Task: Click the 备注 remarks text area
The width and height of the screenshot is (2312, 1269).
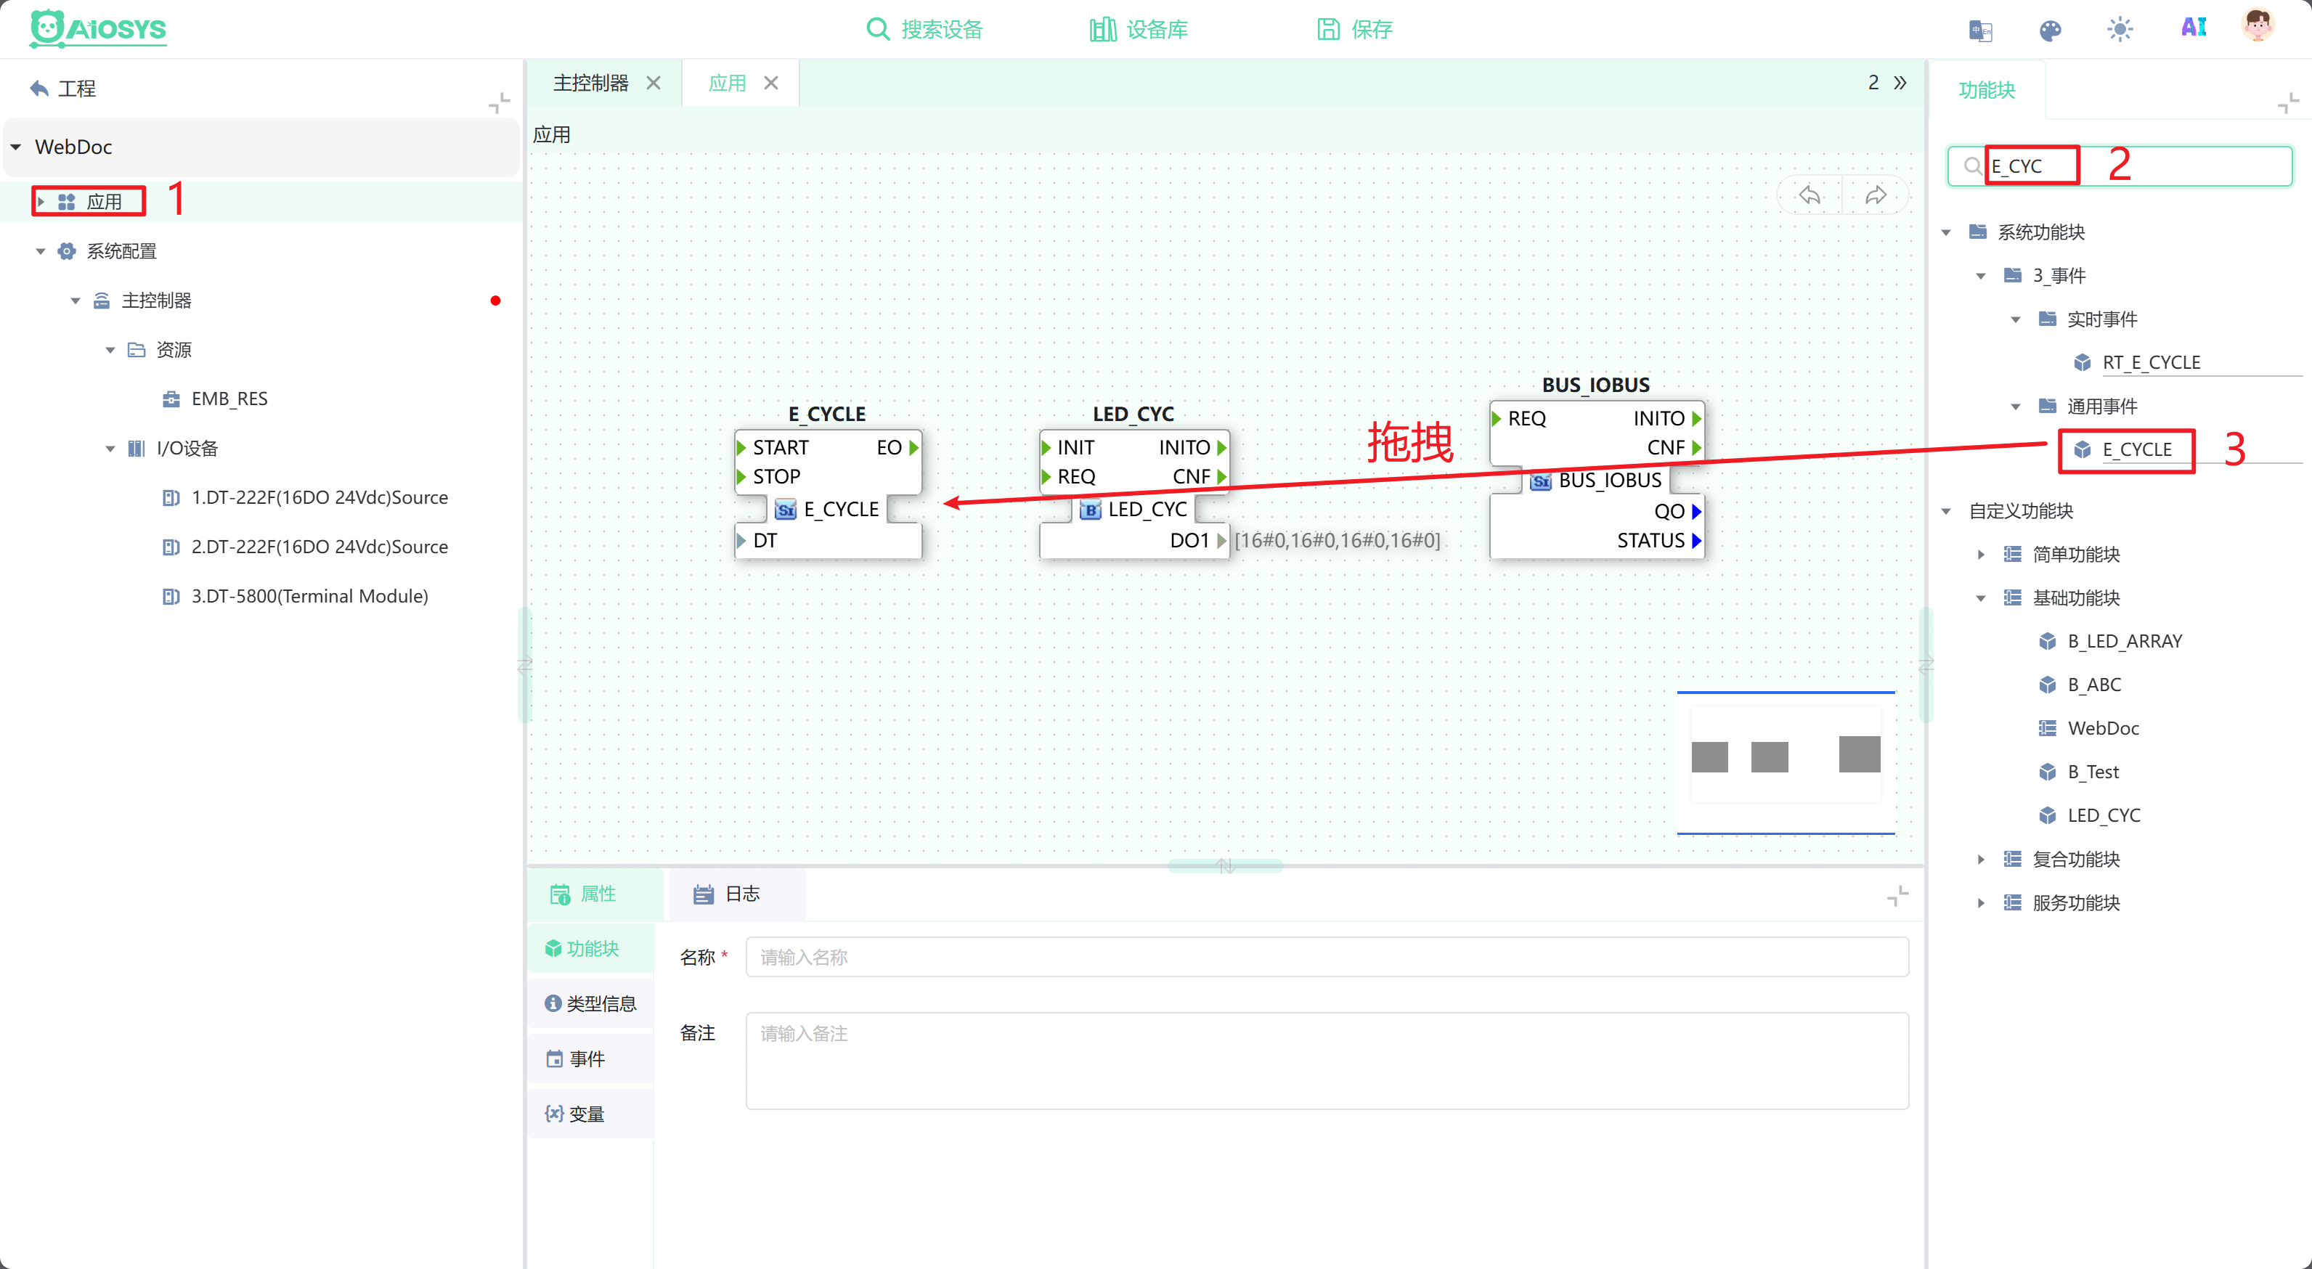Action: point(1327,1061)
